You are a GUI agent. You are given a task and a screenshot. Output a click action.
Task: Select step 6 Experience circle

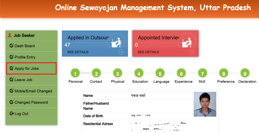(181, 74)
